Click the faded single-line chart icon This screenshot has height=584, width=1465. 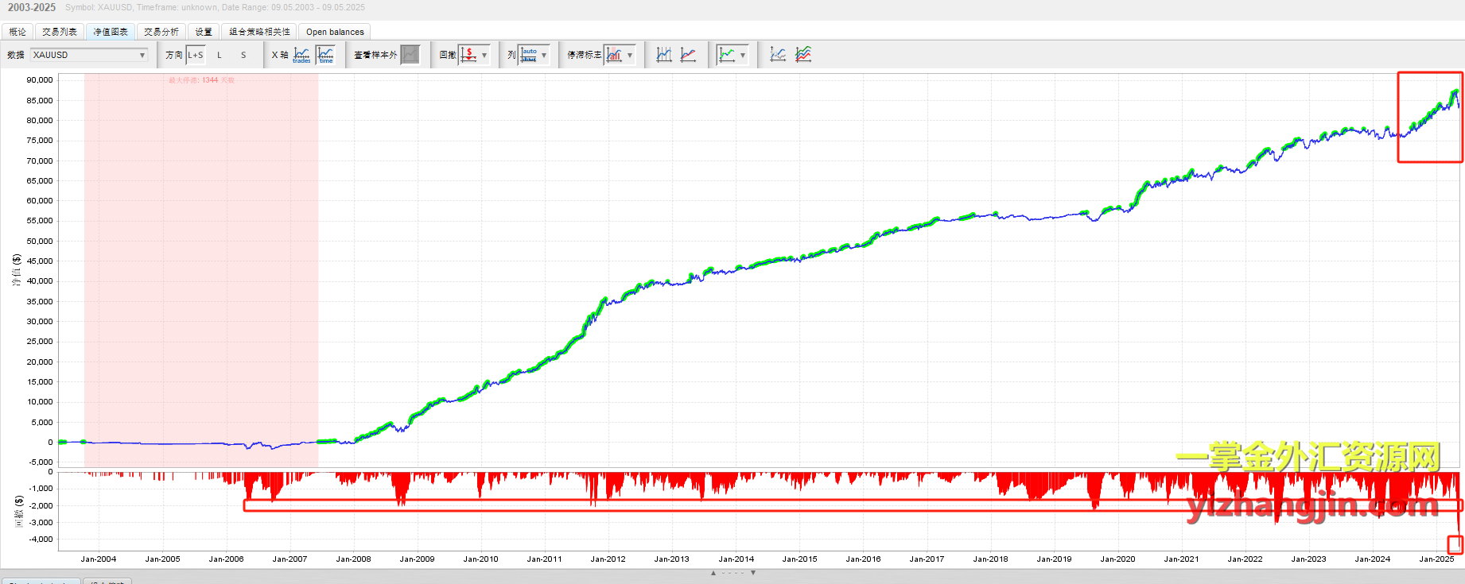tap(779, 55)
